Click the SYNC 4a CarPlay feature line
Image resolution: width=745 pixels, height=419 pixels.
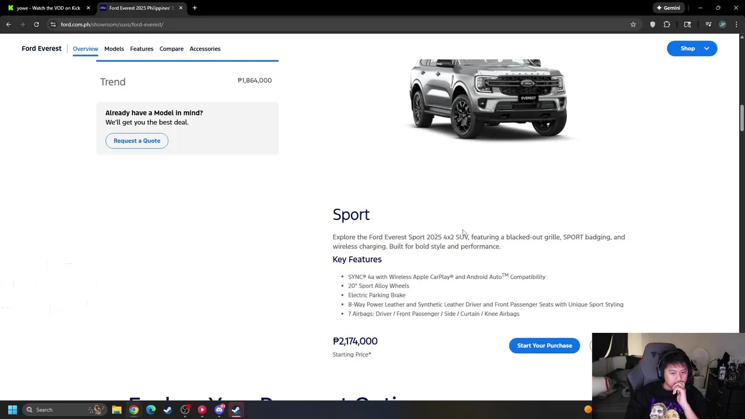[446, 276]
